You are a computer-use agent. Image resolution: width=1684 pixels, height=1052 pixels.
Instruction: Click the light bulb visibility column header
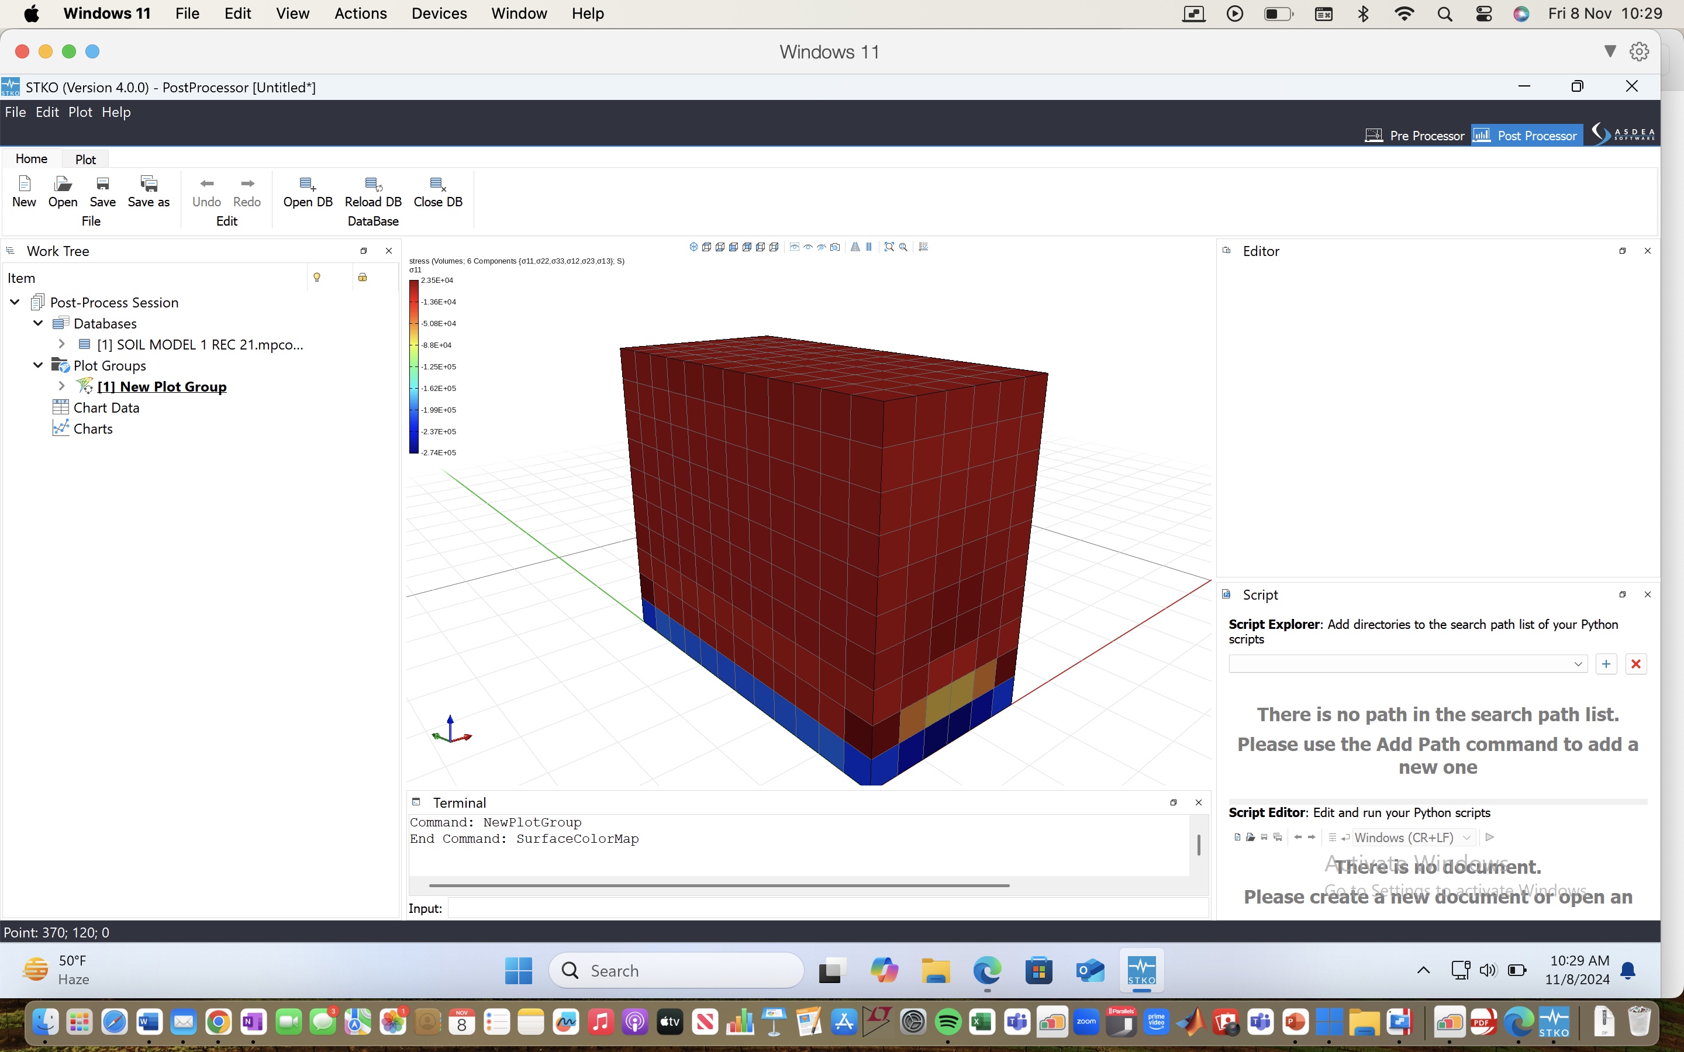[x=318, y=278]
